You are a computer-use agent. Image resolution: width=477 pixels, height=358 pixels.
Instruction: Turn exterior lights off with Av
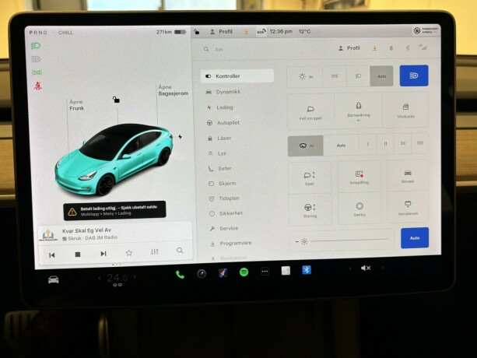click(305, 76)
